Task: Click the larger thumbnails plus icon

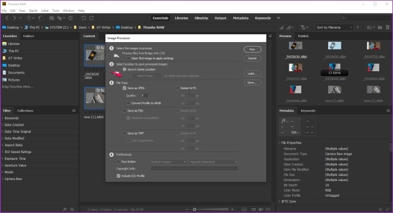Action: coord(232,209)
